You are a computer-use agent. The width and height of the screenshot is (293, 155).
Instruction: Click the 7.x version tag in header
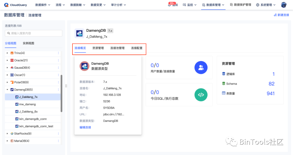(110, 31)
